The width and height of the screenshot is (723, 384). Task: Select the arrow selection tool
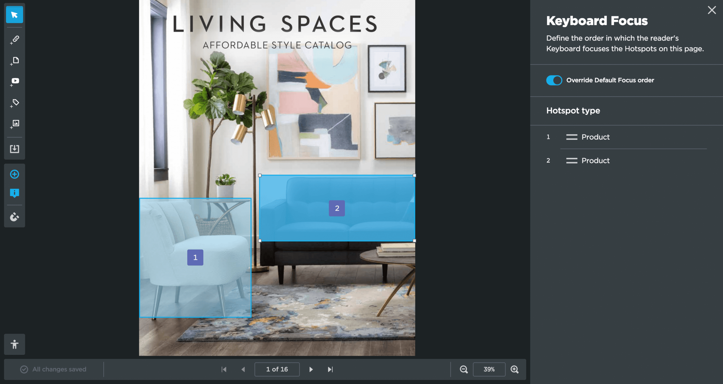coord(14,15)
